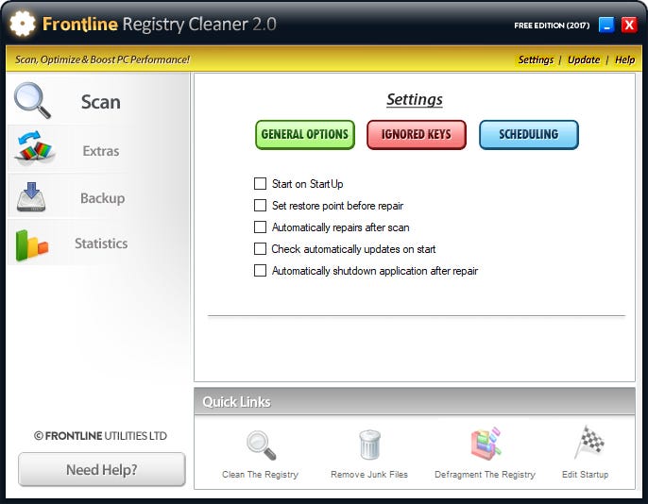Toggle Automatically repairs after scan
The image size is (648, 504).
(x=260, y=227)
